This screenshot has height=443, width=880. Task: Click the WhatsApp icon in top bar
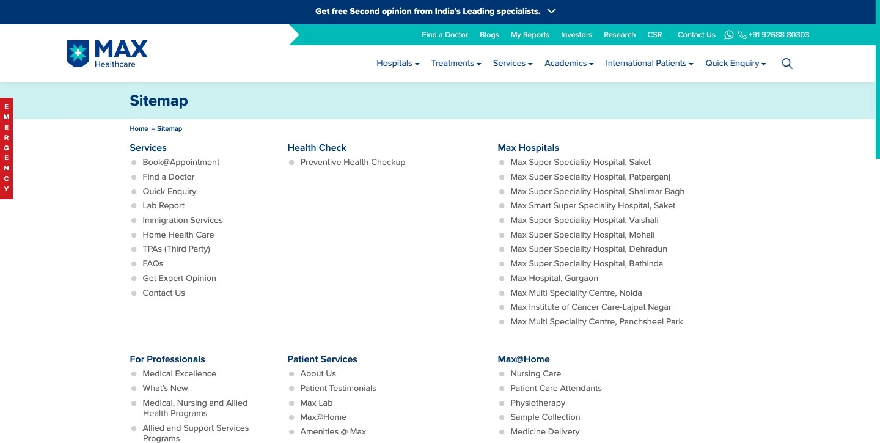(728, 35)
